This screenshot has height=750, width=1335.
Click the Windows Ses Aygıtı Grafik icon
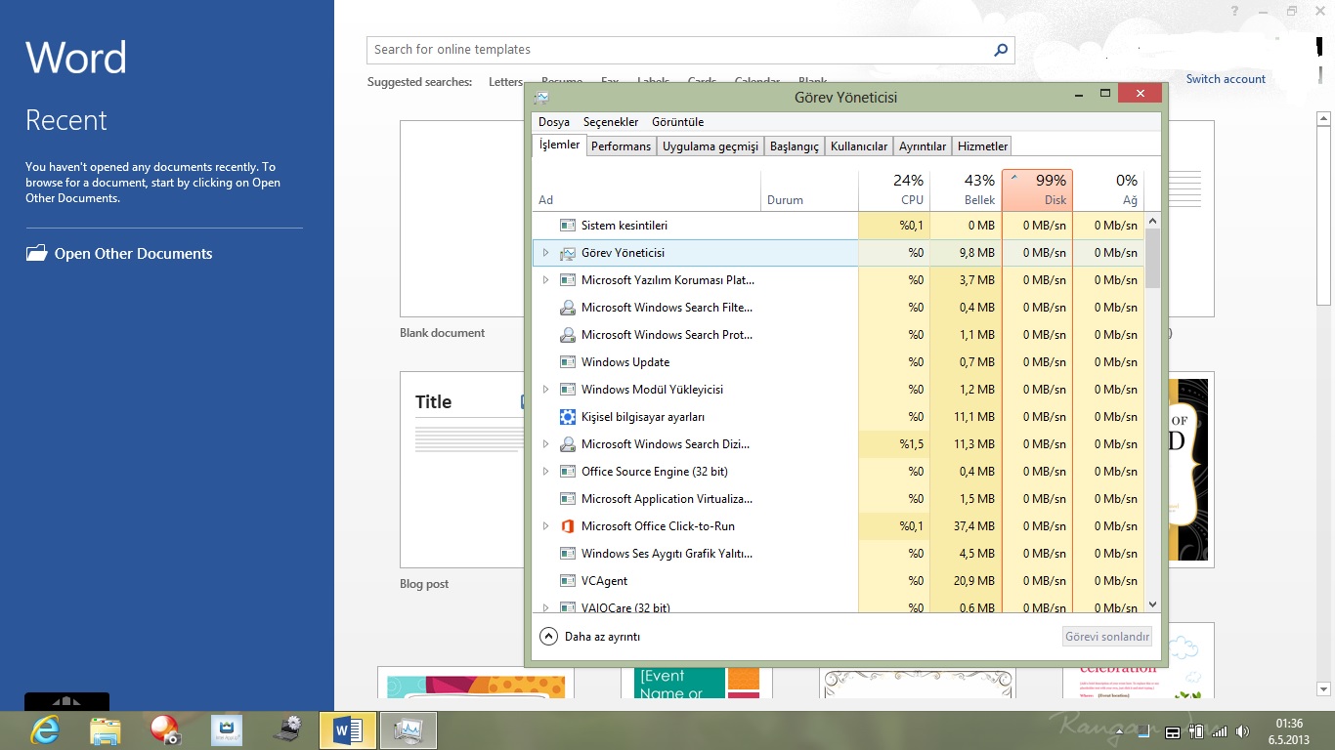tap(567, 554)
